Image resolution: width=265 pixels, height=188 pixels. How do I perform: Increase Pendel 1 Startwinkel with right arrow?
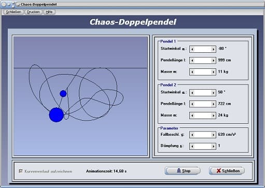coord(213,49)
